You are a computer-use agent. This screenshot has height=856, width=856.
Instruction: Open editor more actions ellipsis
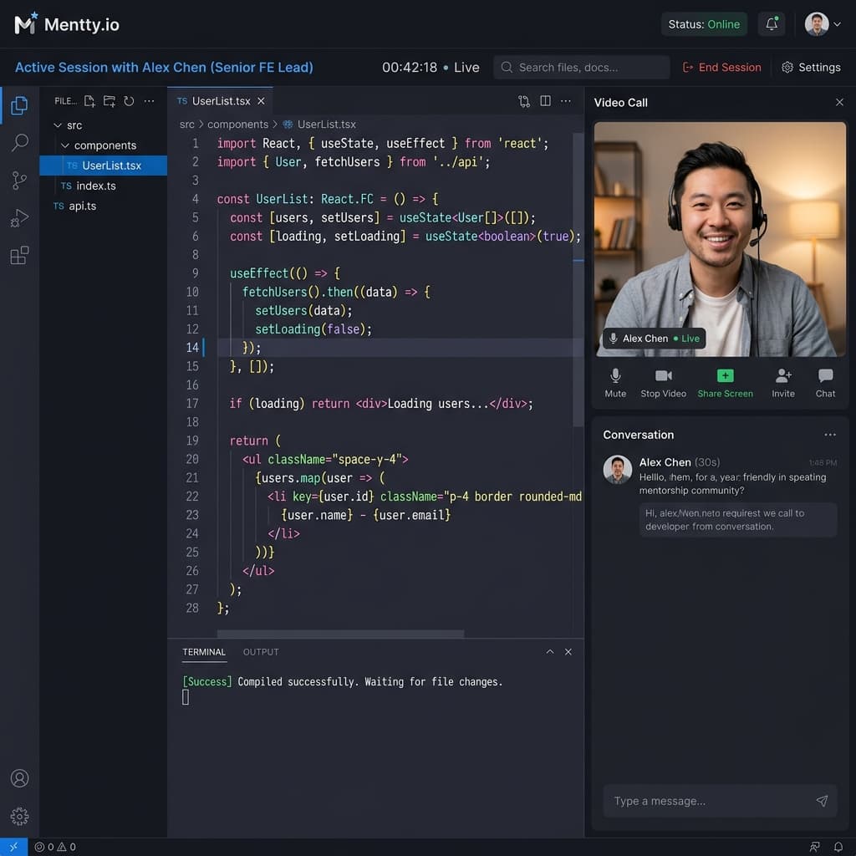point(566,101)
